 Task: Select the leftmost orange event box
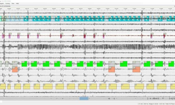pos(15,70)
